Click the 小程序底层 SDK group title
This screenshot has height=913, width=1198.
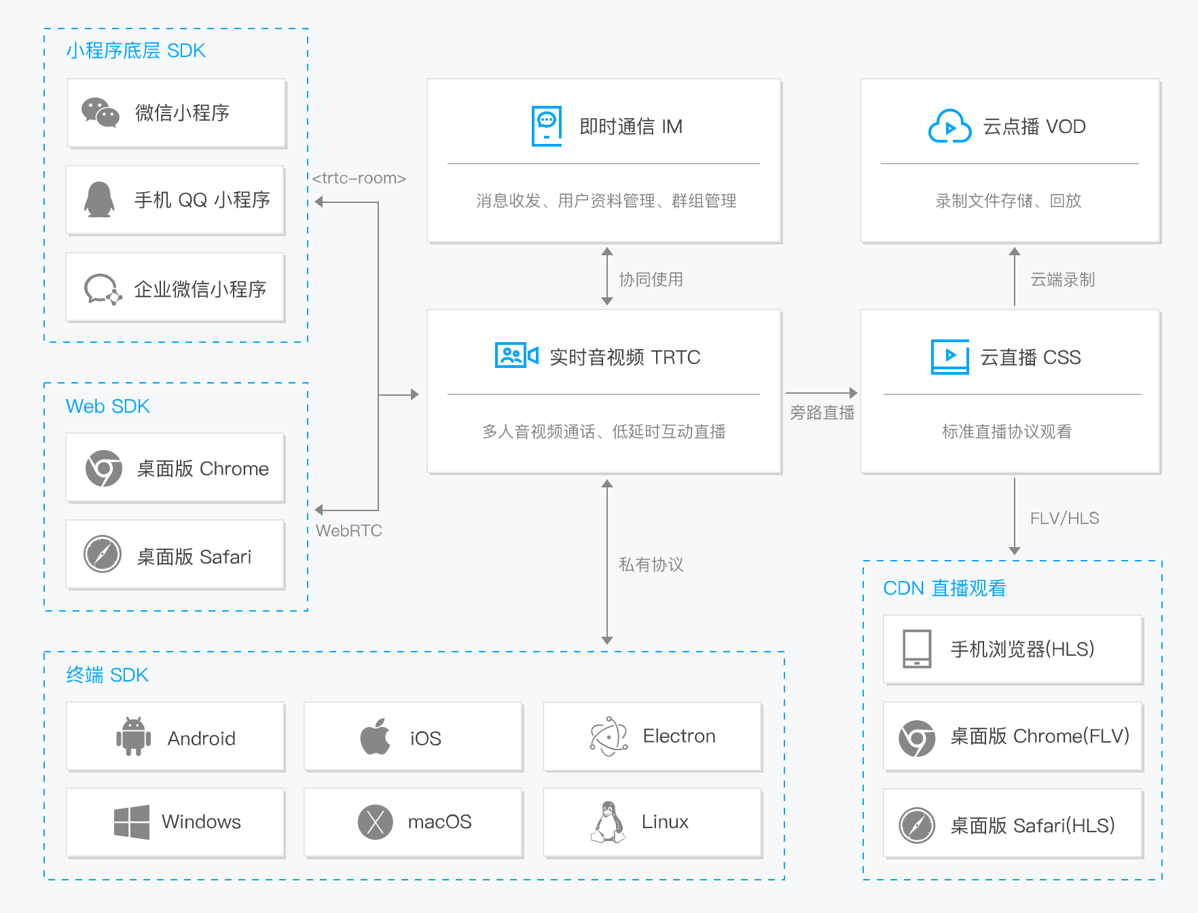pyautogui.click(x=135, y=51)
